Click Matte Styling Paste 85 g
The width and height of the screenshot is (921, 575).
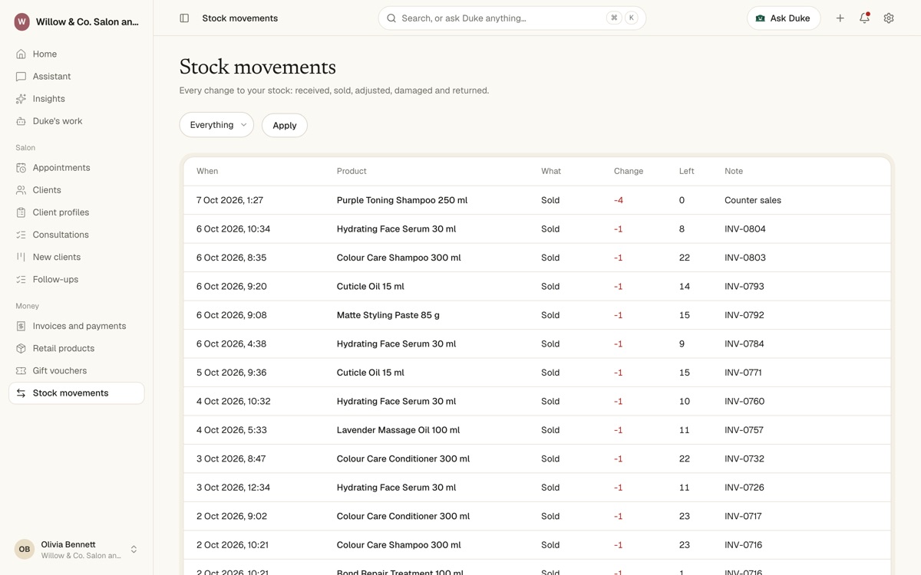point(388,315)
